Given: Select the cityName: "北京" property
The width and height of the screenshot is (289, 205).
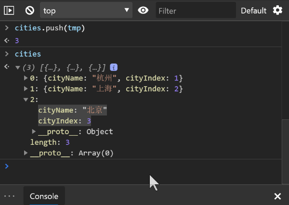Looking at the screenshot, I should (72, 110).
